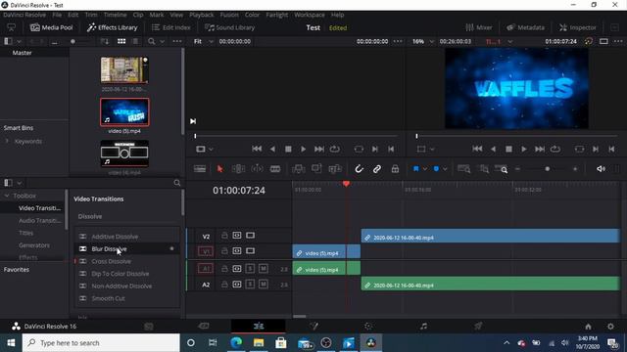Stop playback in the timeline viewer
The image size is (627, 352).
pos(508,149)
